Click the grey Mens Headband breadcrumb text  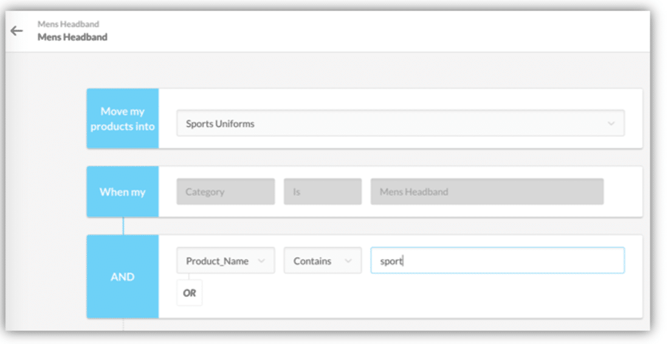pos(68,24)
